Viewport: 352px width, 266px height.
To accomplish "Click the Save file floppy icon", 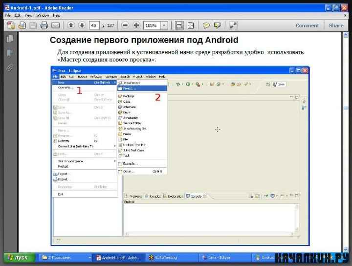I will pyautogui.click(x=33, y=25).
